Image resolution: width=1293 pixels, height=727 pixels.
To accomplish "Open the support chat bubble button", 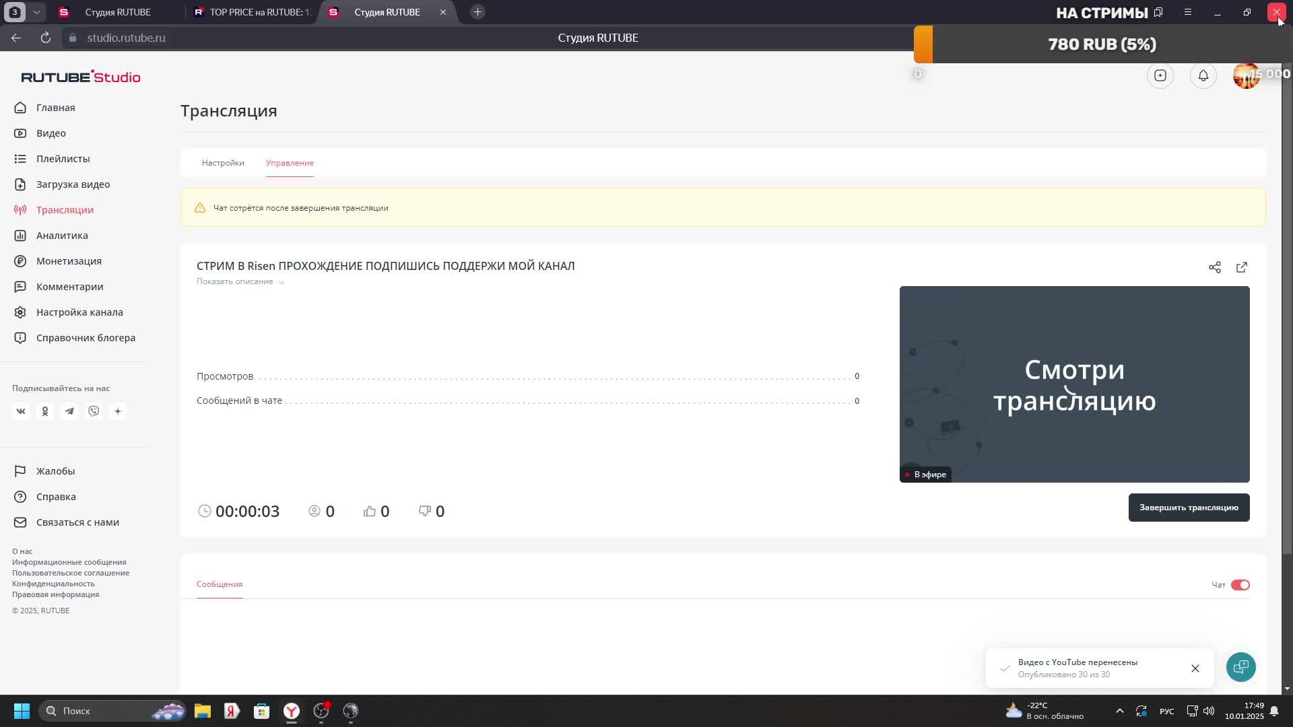I will coord(1240,667).
